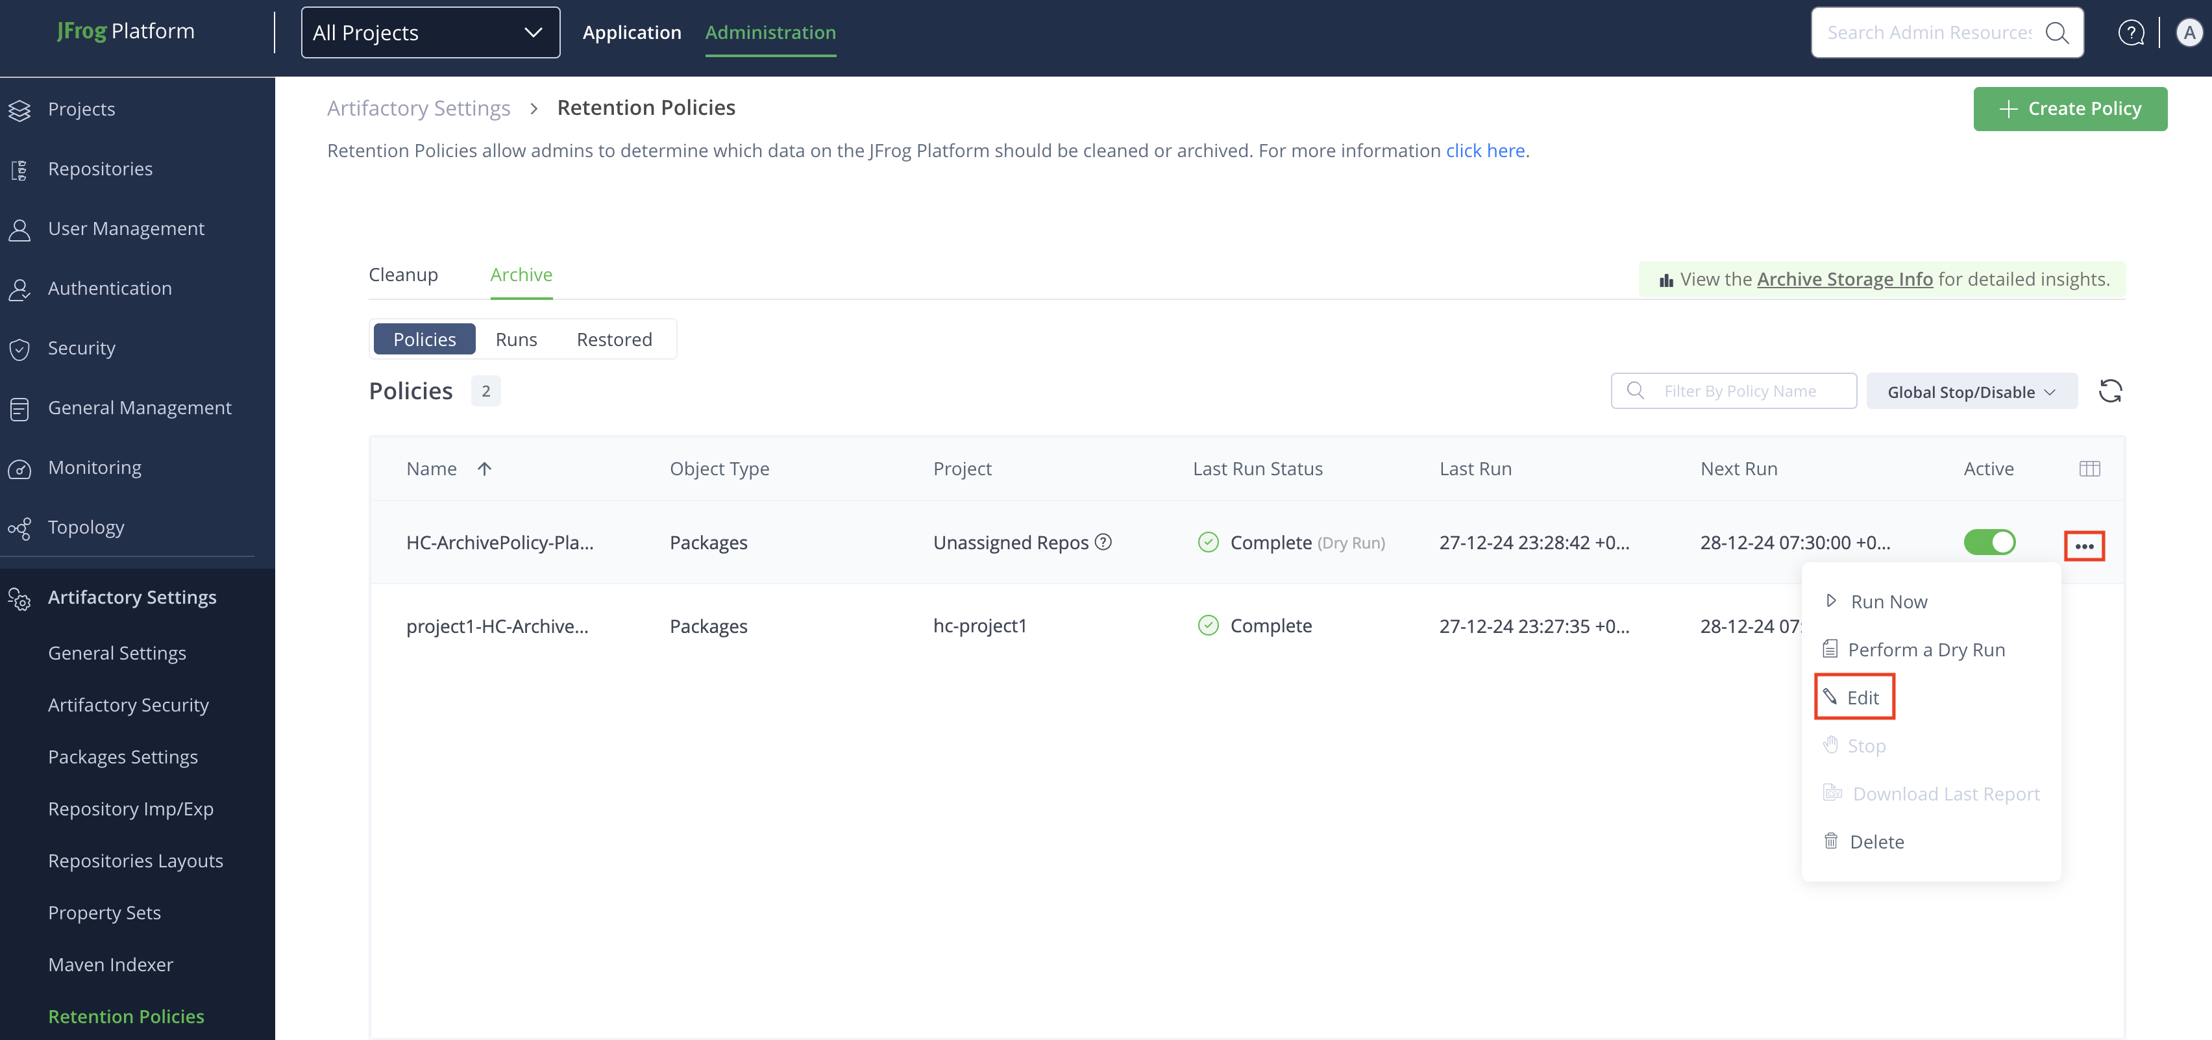
Task: Toggle Active switch for HC-ArchivePolicy
Action: tap(1989, 542)
